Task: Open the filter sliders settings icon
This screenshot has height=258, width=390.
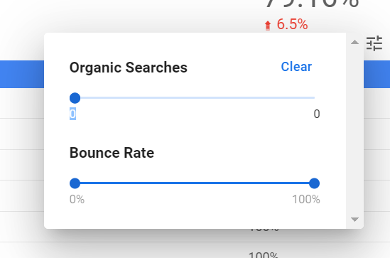Action: tap(374, 43)
